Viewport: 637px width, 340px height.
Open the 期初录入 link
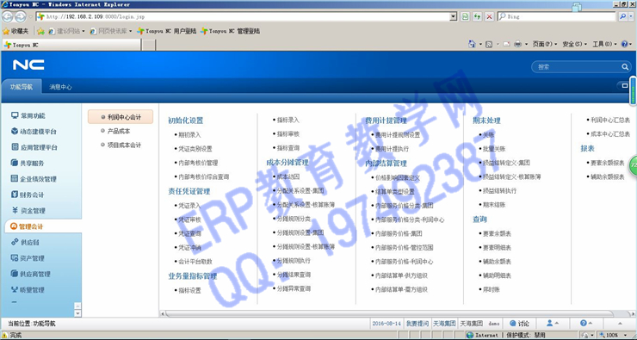(189, 135)
